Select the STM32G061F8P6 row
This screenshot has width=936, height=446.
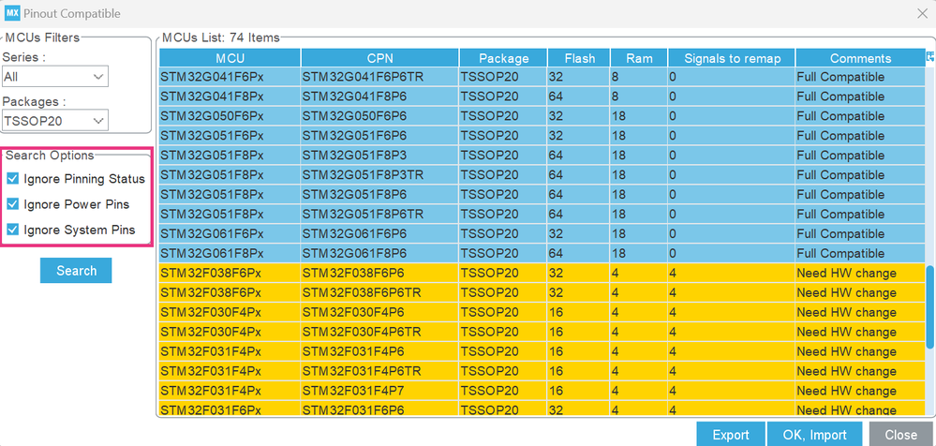point(542,253)
